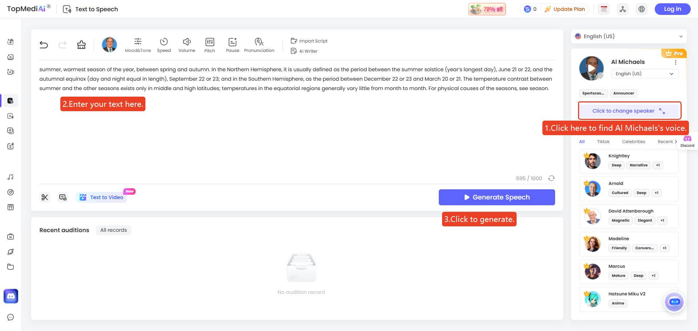Expand more voice tabs with the chevron
This screenshot has height=331, width=698.
coord(676,142)
